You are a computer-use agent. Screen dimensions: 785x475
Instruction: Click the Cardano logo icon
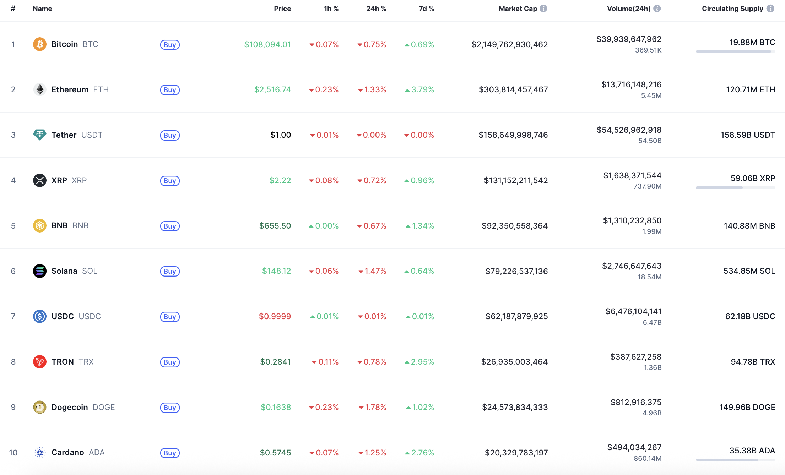coord(40,453)
